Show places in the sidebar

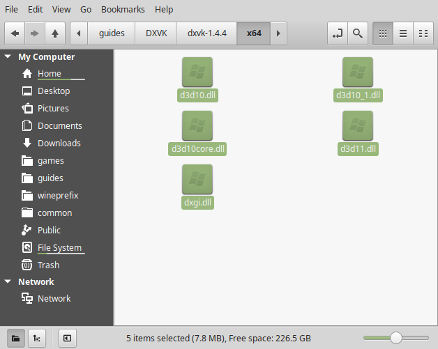[16, 339]
